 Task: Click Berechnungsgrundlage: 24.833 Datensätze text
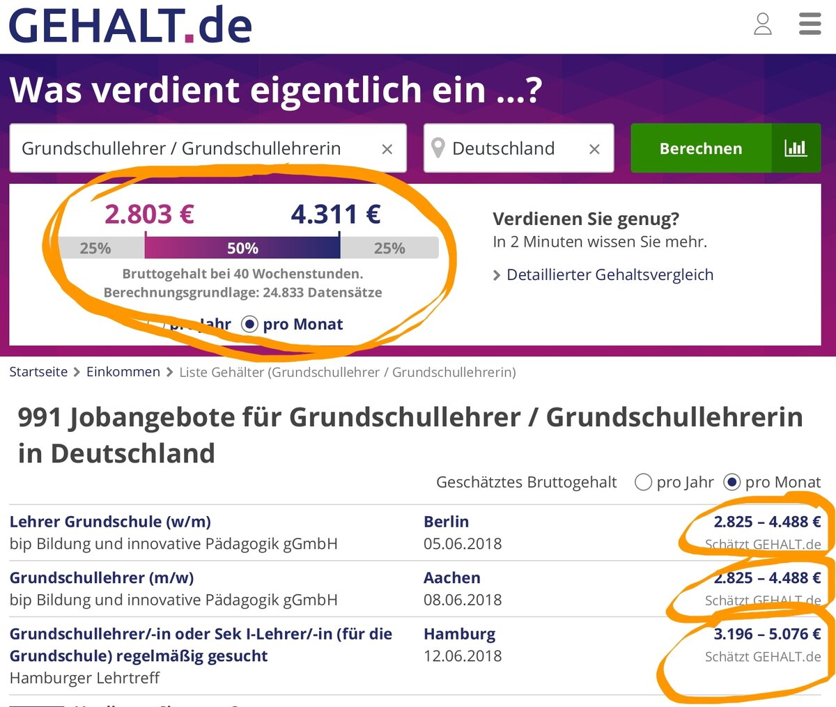coord(242,293)
